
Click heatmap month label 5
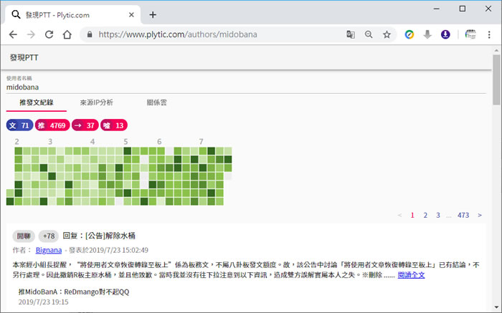pos(126,142)
